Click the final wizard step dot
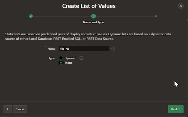This screenshot has width=188, height=117. [x=156, y=16]
